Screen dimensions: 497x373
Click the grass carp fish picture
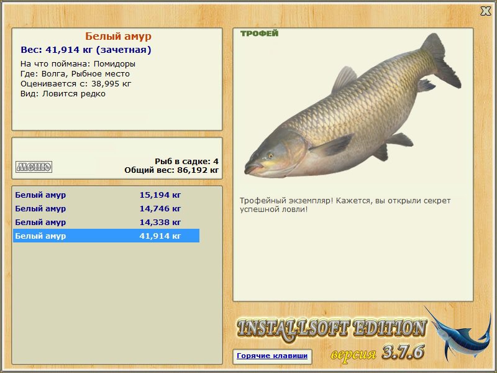click(x=352, y=106)
